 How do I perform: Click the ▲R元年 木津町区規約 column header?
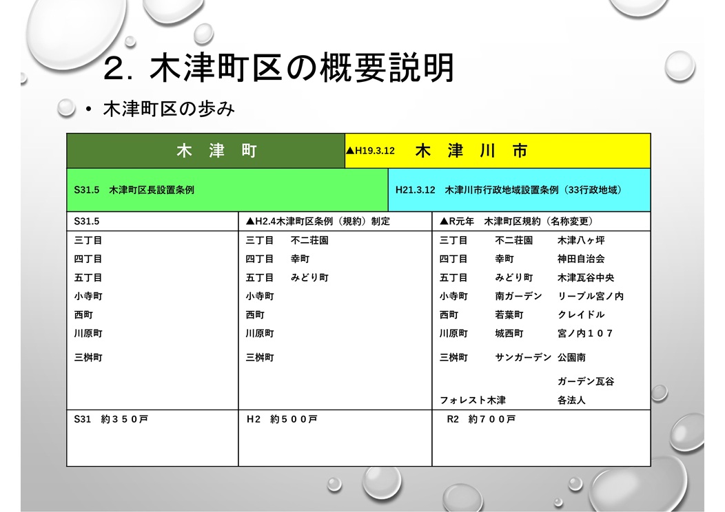point(515,222)
